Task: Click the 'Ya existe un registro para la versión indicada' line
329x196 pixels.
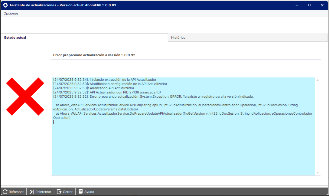Action: [x=153, y=96]
